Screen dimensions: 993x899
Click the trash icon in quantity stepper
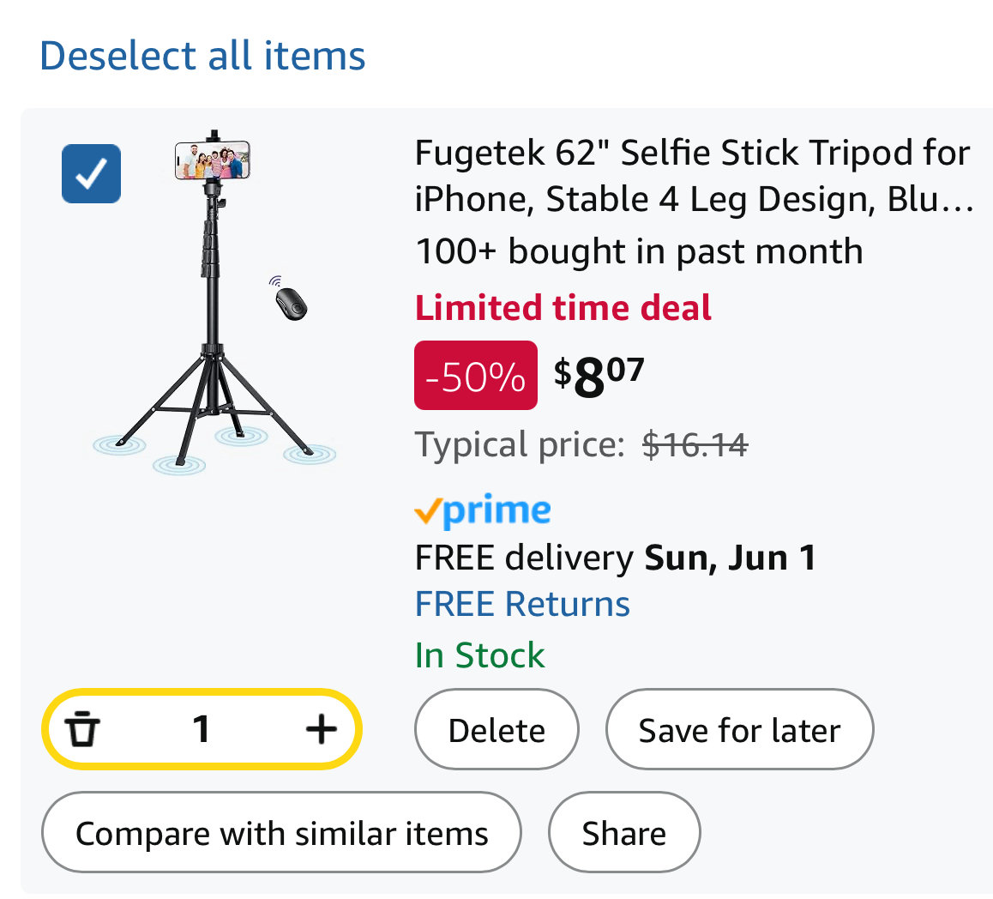[83, 730]
